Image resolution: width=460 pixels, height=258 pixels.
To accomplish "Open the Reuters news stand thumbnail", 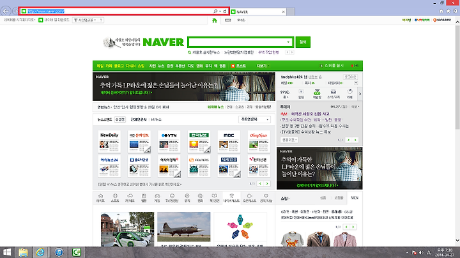I will [199, 167].
